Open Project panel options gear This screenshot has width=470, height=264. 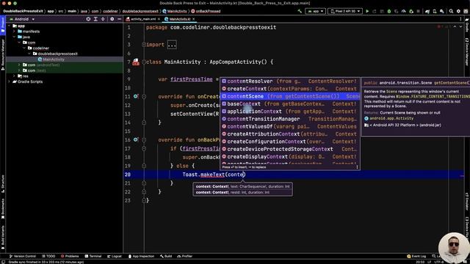point(112,19)
